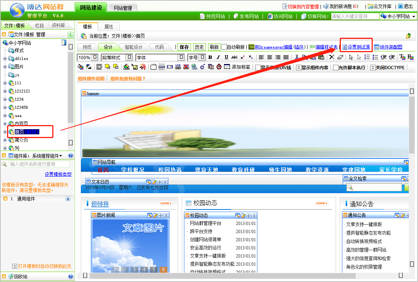Open the 代码 view tab
Image resolution: width=418 pixels, height=282 pixels.
click(x=159, y=47)
